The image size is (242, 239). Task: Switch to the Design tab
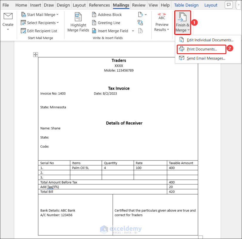pyautogui.click(x=63, y=5)
